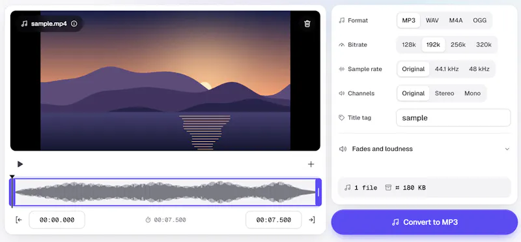Set trim end to the current position
Screen dimensions: 521x242
(x=311, y=220)
